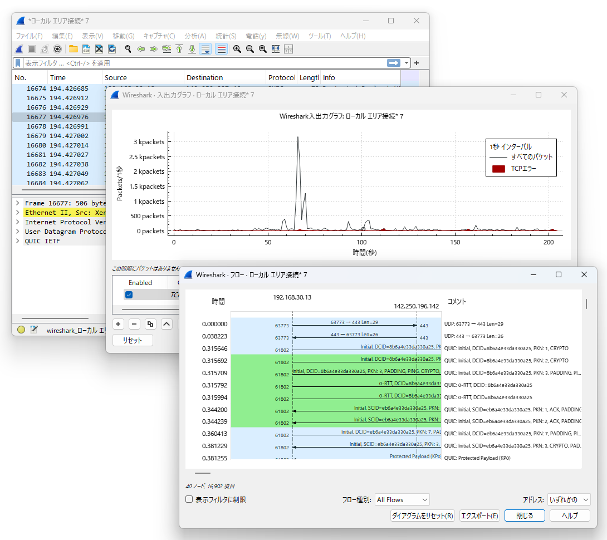Screen dimensions: 607x540
Task: Click the エクスポート(E) button in the Flow window
Action: pos(479,516)
